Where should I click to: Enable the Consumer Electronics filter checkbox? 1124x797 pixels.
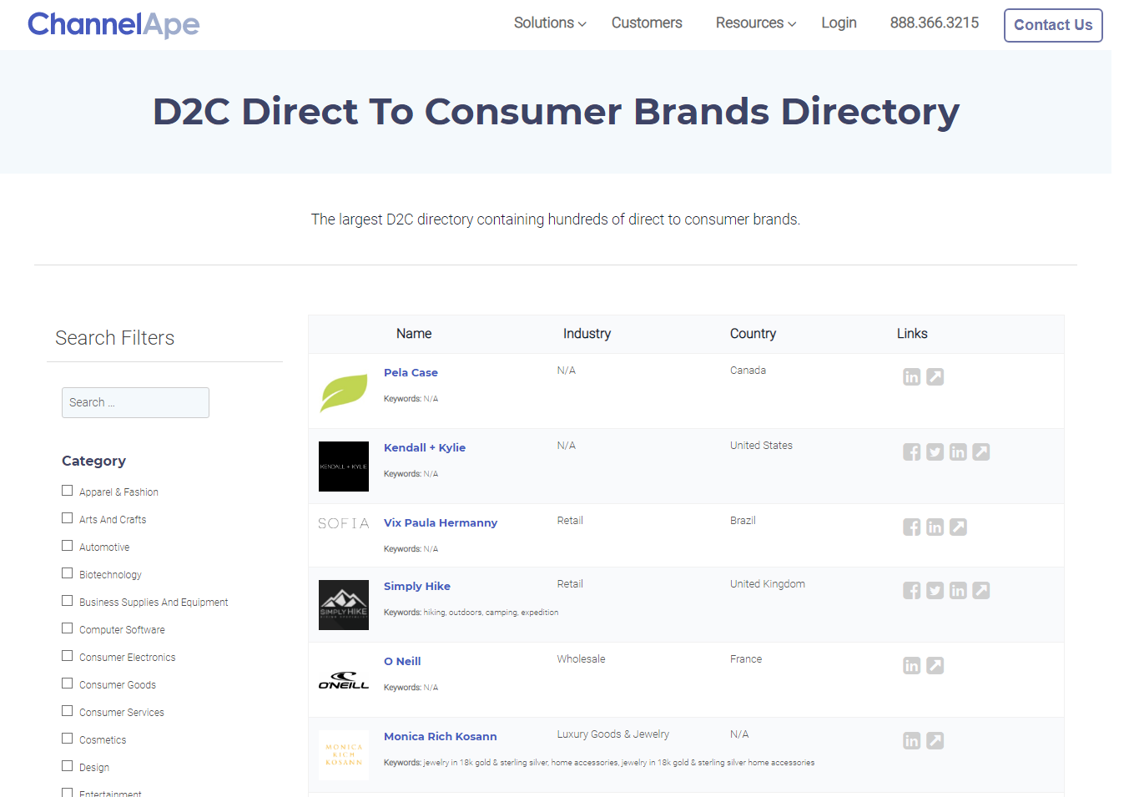click(x=68, y=656)
